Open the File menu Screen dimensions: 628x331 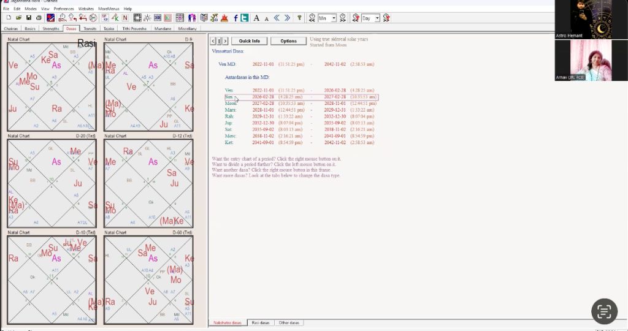pyautogui.click(x=6, y=9)
